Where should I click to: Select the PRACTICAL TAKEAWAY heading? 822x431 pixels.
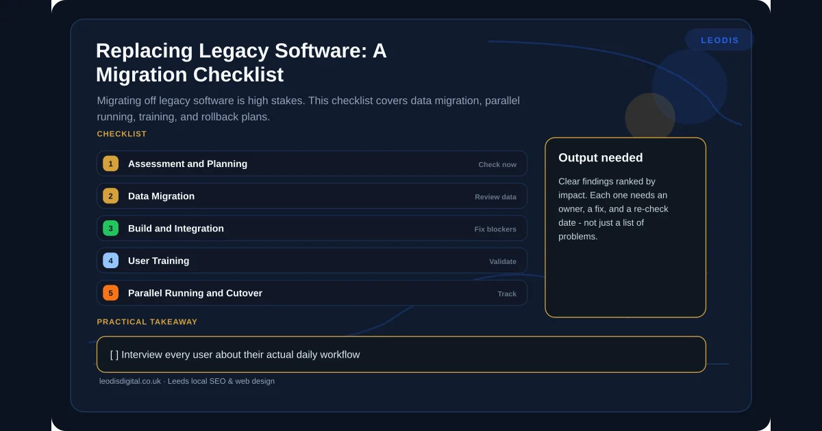[x=147, y=322]
